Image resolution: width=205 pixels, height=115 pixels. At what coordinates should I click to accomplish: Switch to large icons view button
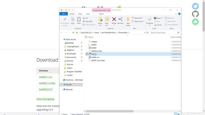coord(179,114)
